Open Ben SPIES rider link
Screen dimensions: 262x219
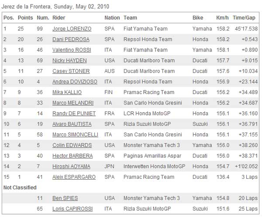coord(65,198)
